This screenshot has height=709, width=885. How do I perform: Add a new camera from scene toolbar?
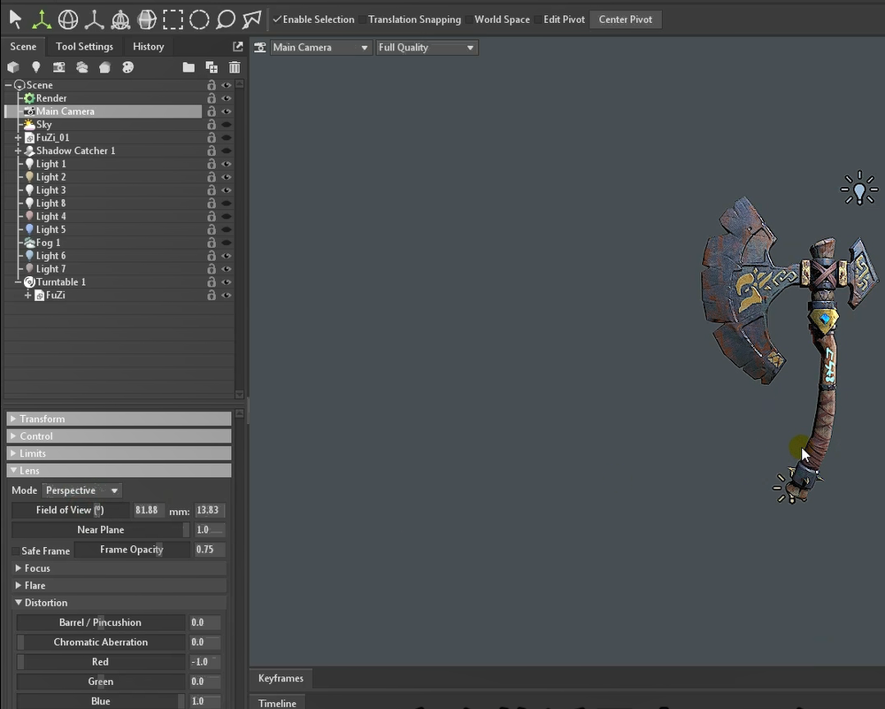59,67
